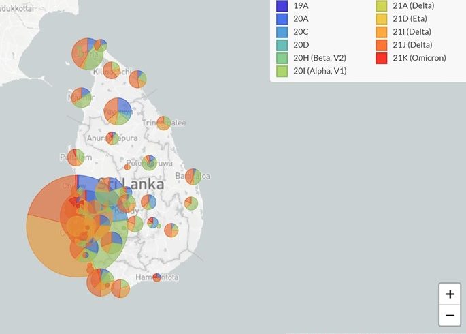Click the Trincomalee pie chart marker

[x=163, y=123]
